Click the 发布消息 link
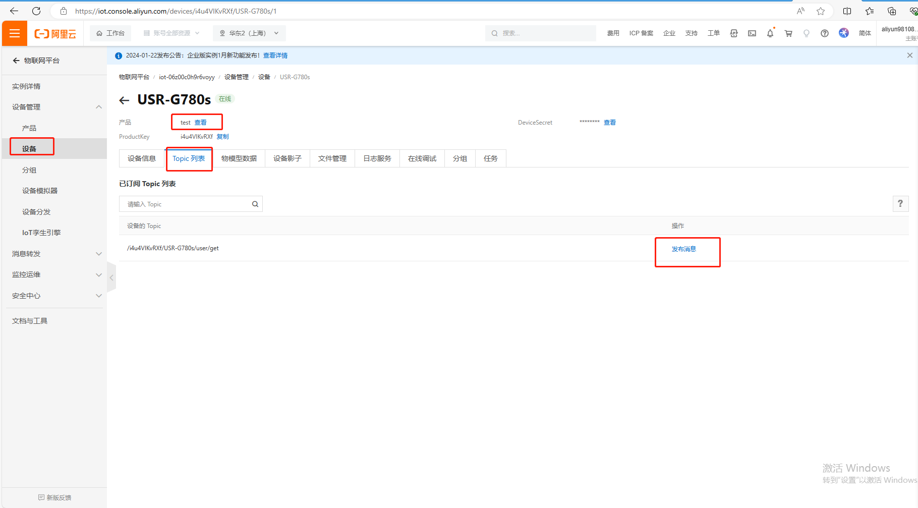This screenshot has width=918, height=508. pos(683,249)
